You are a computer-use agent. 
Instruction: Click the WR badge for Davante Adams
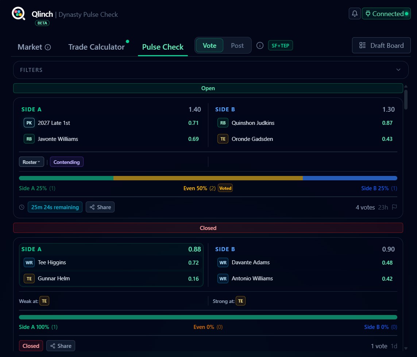(223, 262)
